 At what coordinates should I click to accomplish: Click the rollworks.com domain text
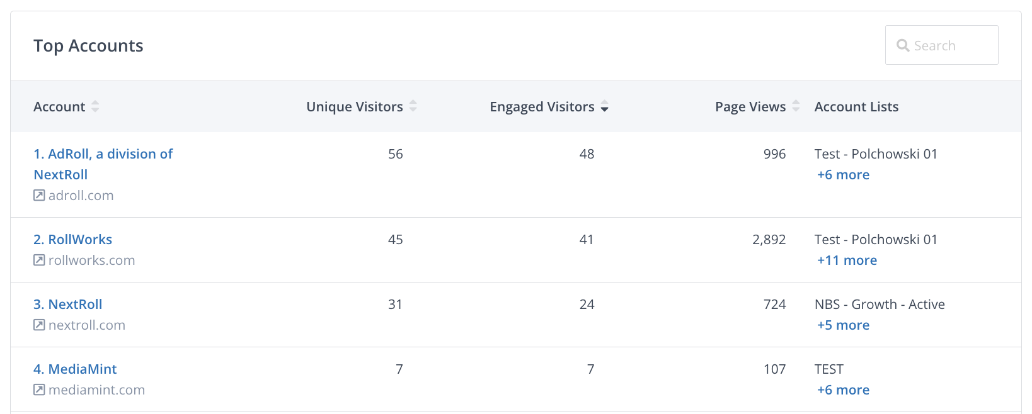pos(92,260)
